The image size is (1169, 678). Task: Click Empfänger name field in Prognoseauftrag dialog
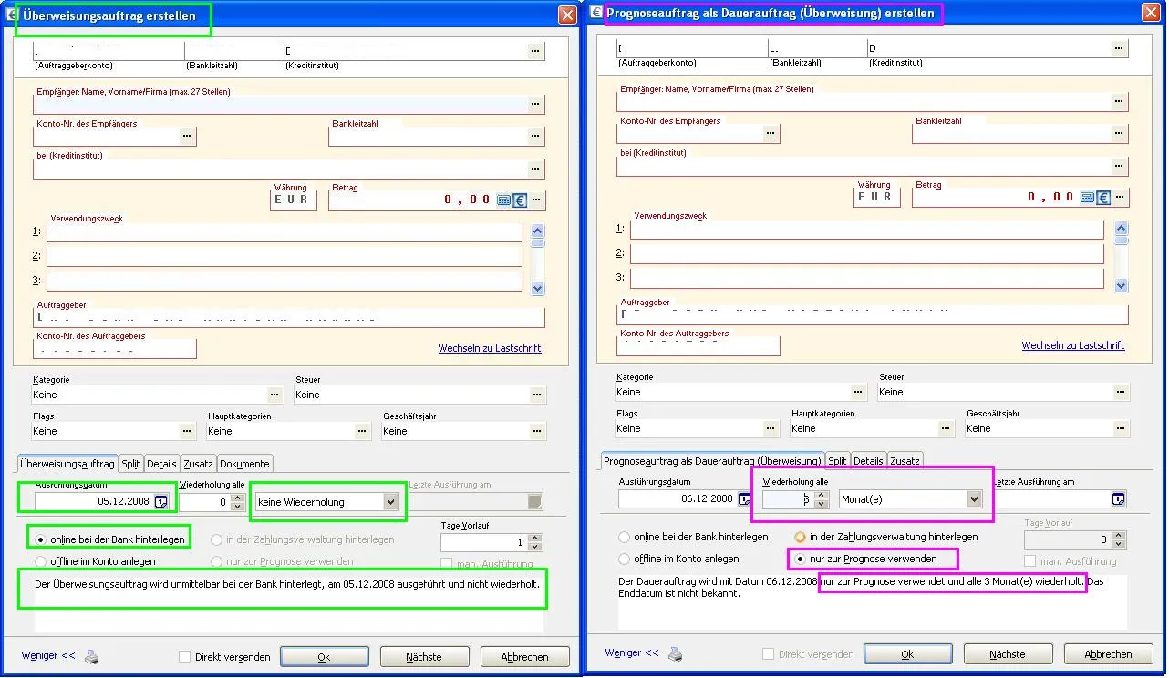coord(863,103)
